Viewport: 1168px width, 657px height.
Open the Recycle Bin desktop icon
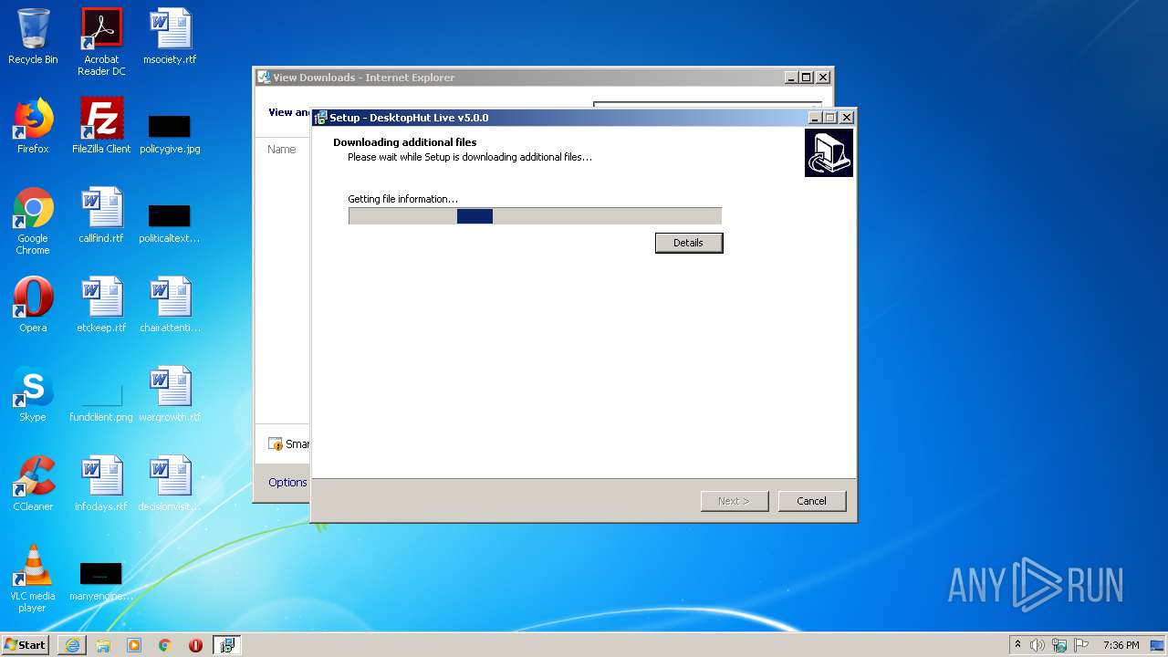click(33, 36)
